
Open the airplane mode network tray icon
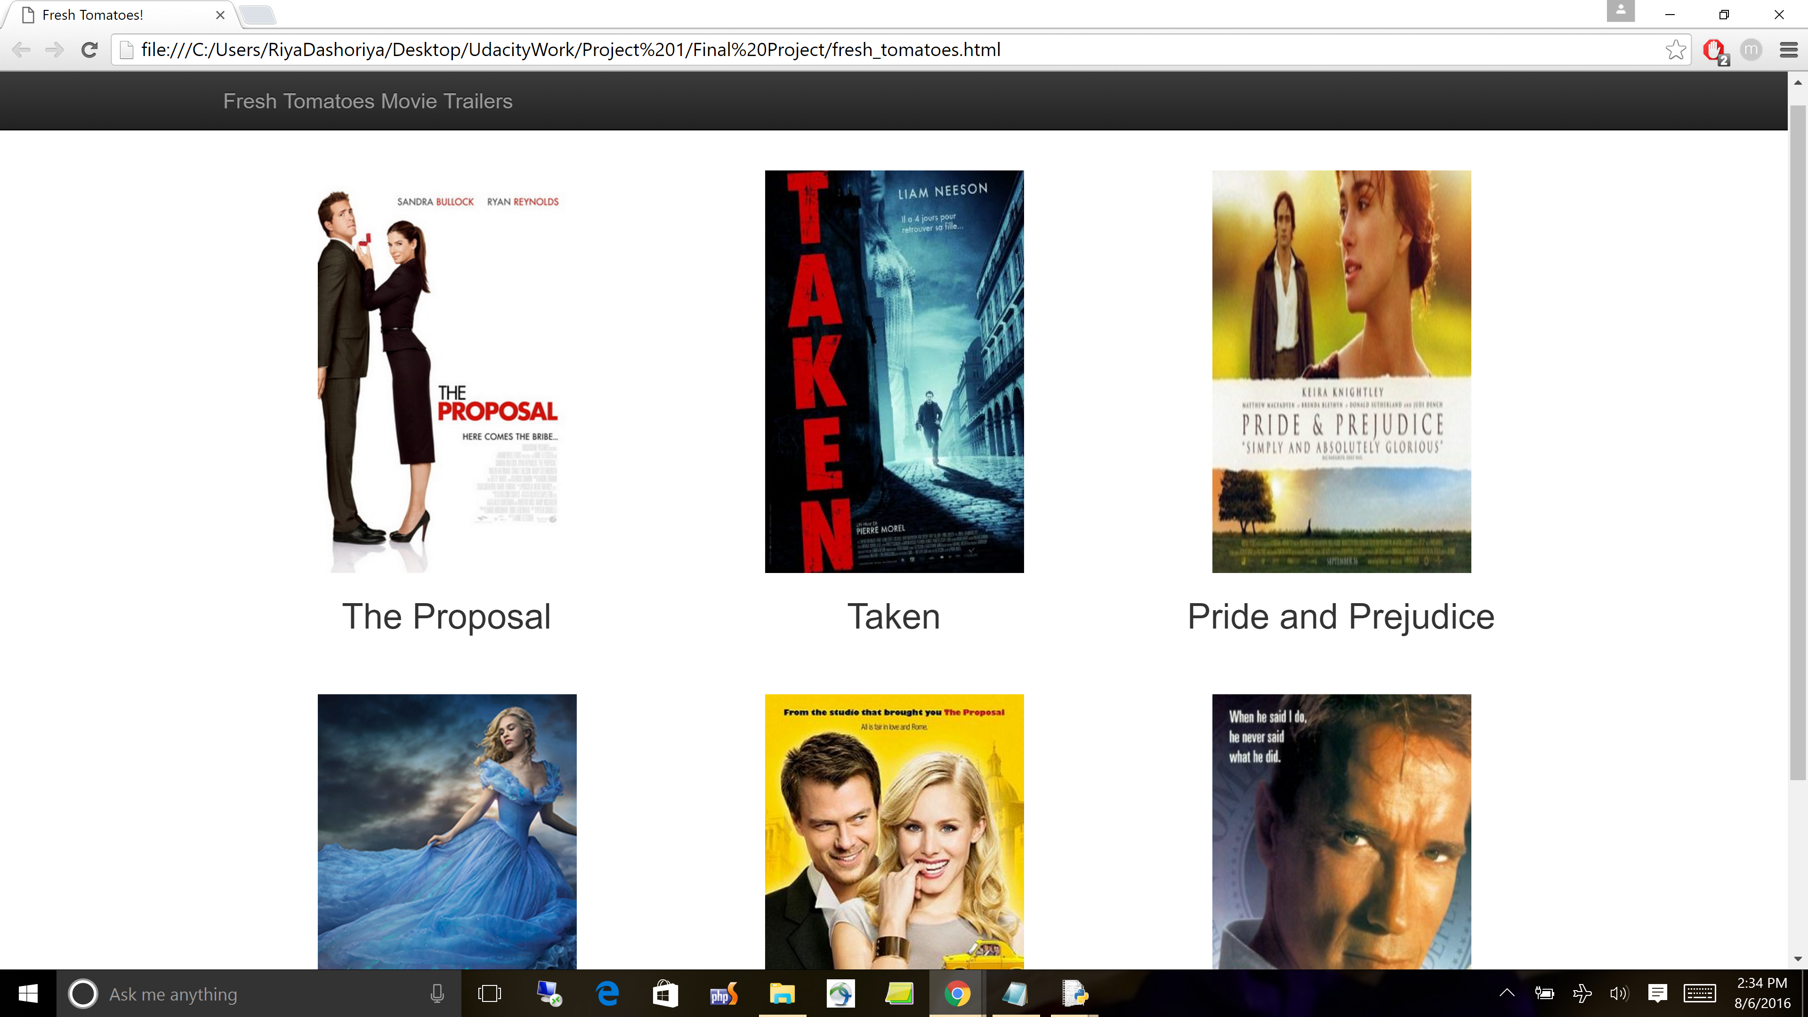[1582, 993]
